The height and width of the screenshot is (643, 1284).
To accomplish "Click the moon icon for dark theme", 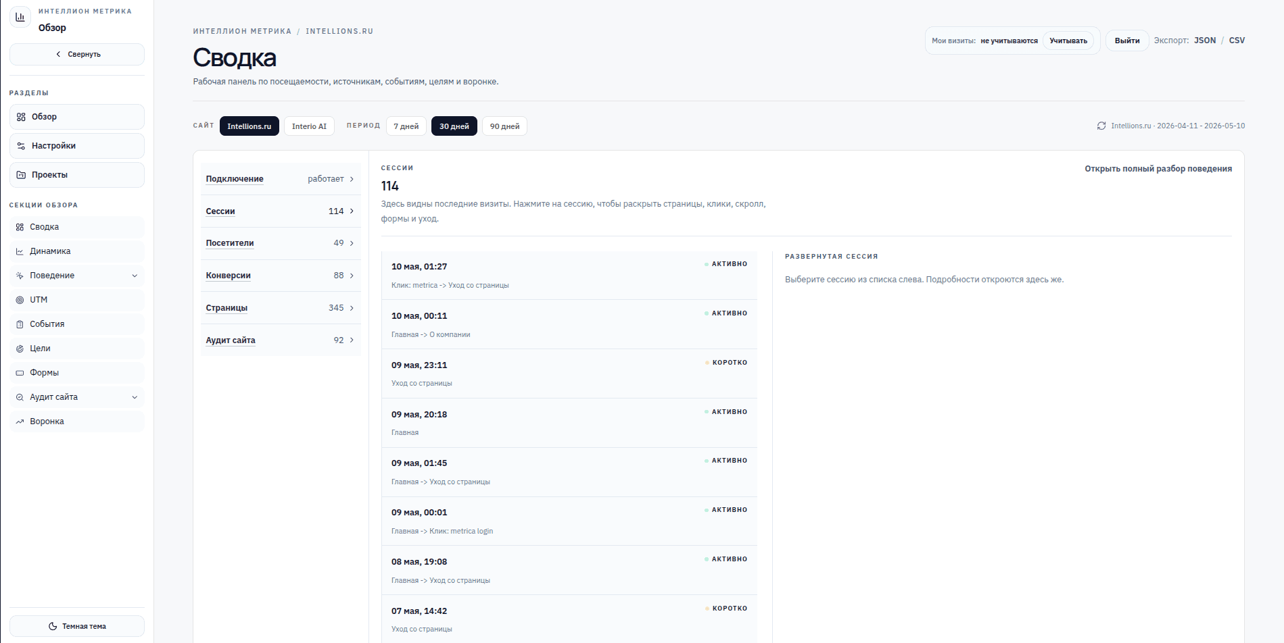I will [53, 626].
